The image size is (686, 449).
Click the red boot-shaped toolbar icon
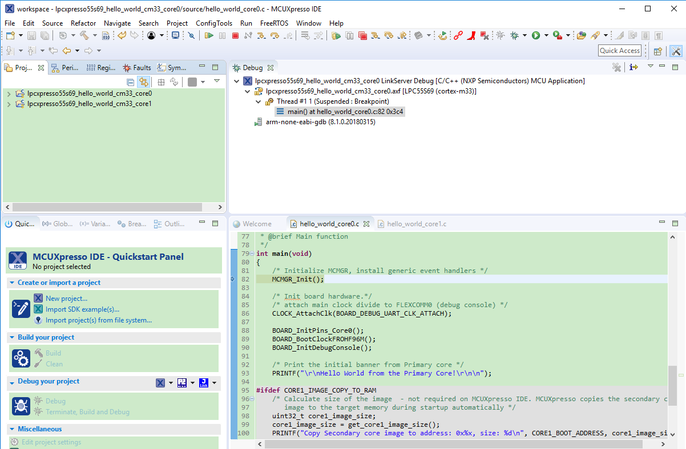pyautogui.click(x=471, y=35)
